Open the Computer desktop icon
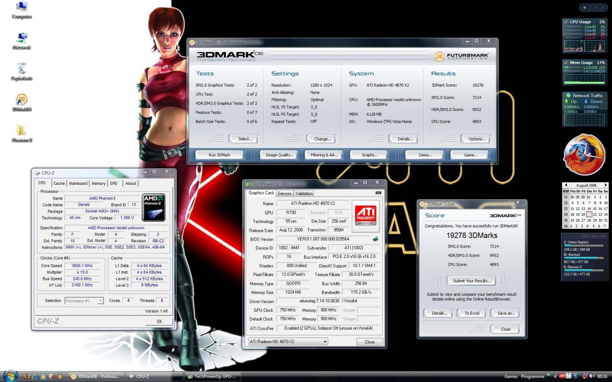The width and height of the screenshot is (612, 382). pos(22,10)
